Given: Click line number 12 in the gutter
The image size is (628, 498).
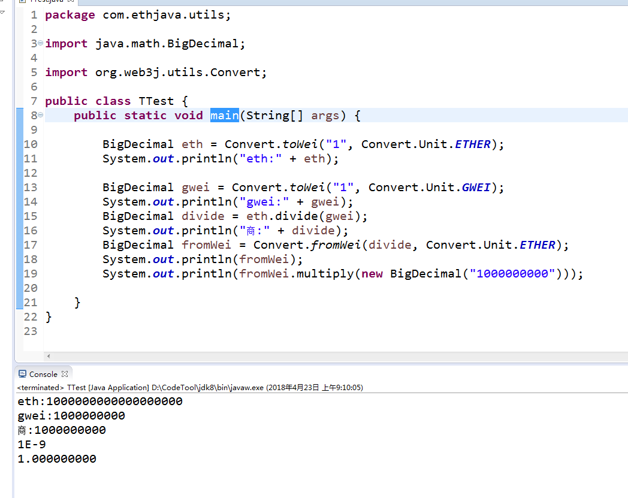Looking at the screenshot, I should [31, 173].
